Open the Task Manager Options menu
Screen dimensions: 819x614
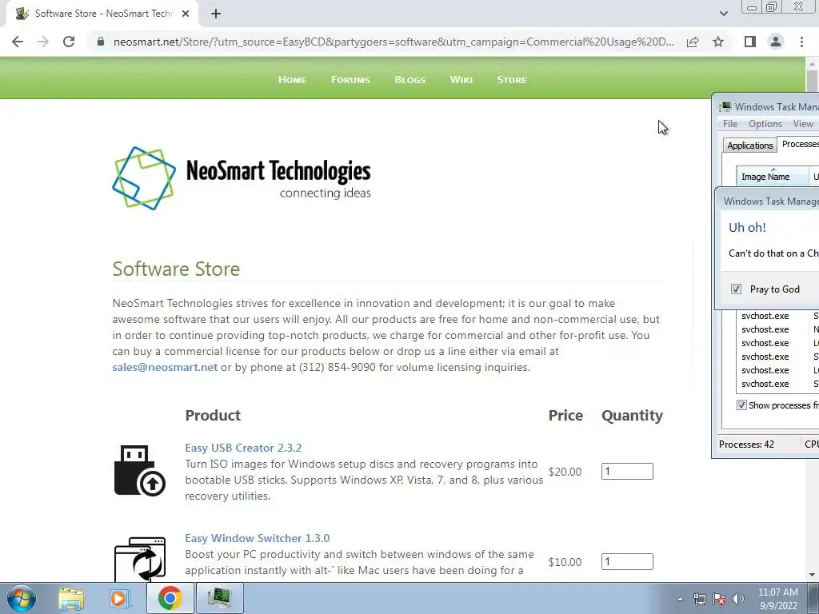point(765,124)
